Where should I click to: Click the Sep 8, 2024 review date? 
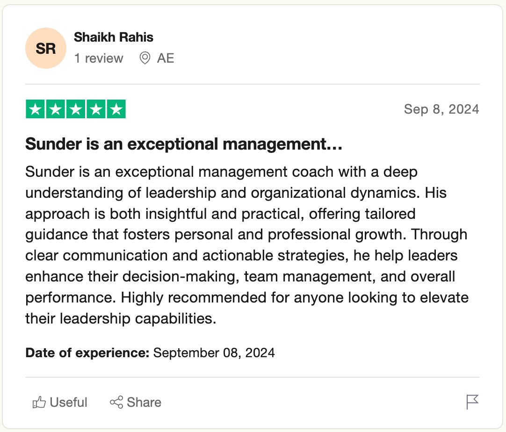(441, 109)
